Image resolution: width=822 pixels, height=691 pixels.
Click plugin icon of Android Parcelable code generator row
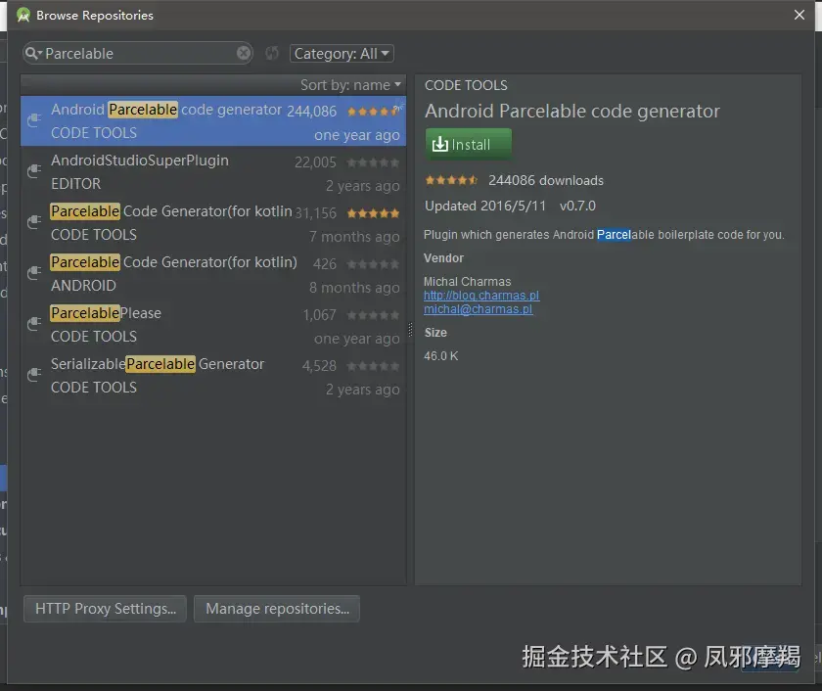pos(34,120)
